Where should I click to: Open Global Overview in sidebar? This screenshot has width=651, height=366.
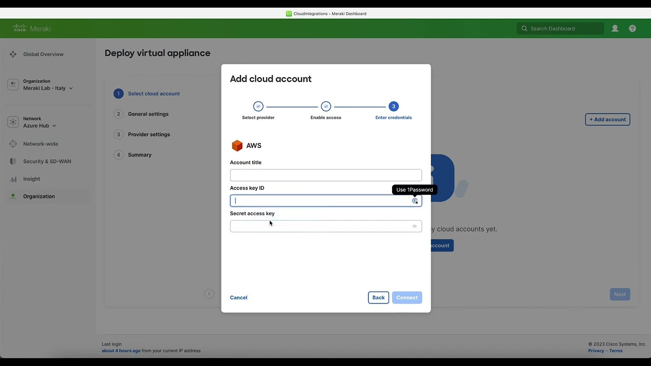tap(43, 54)
